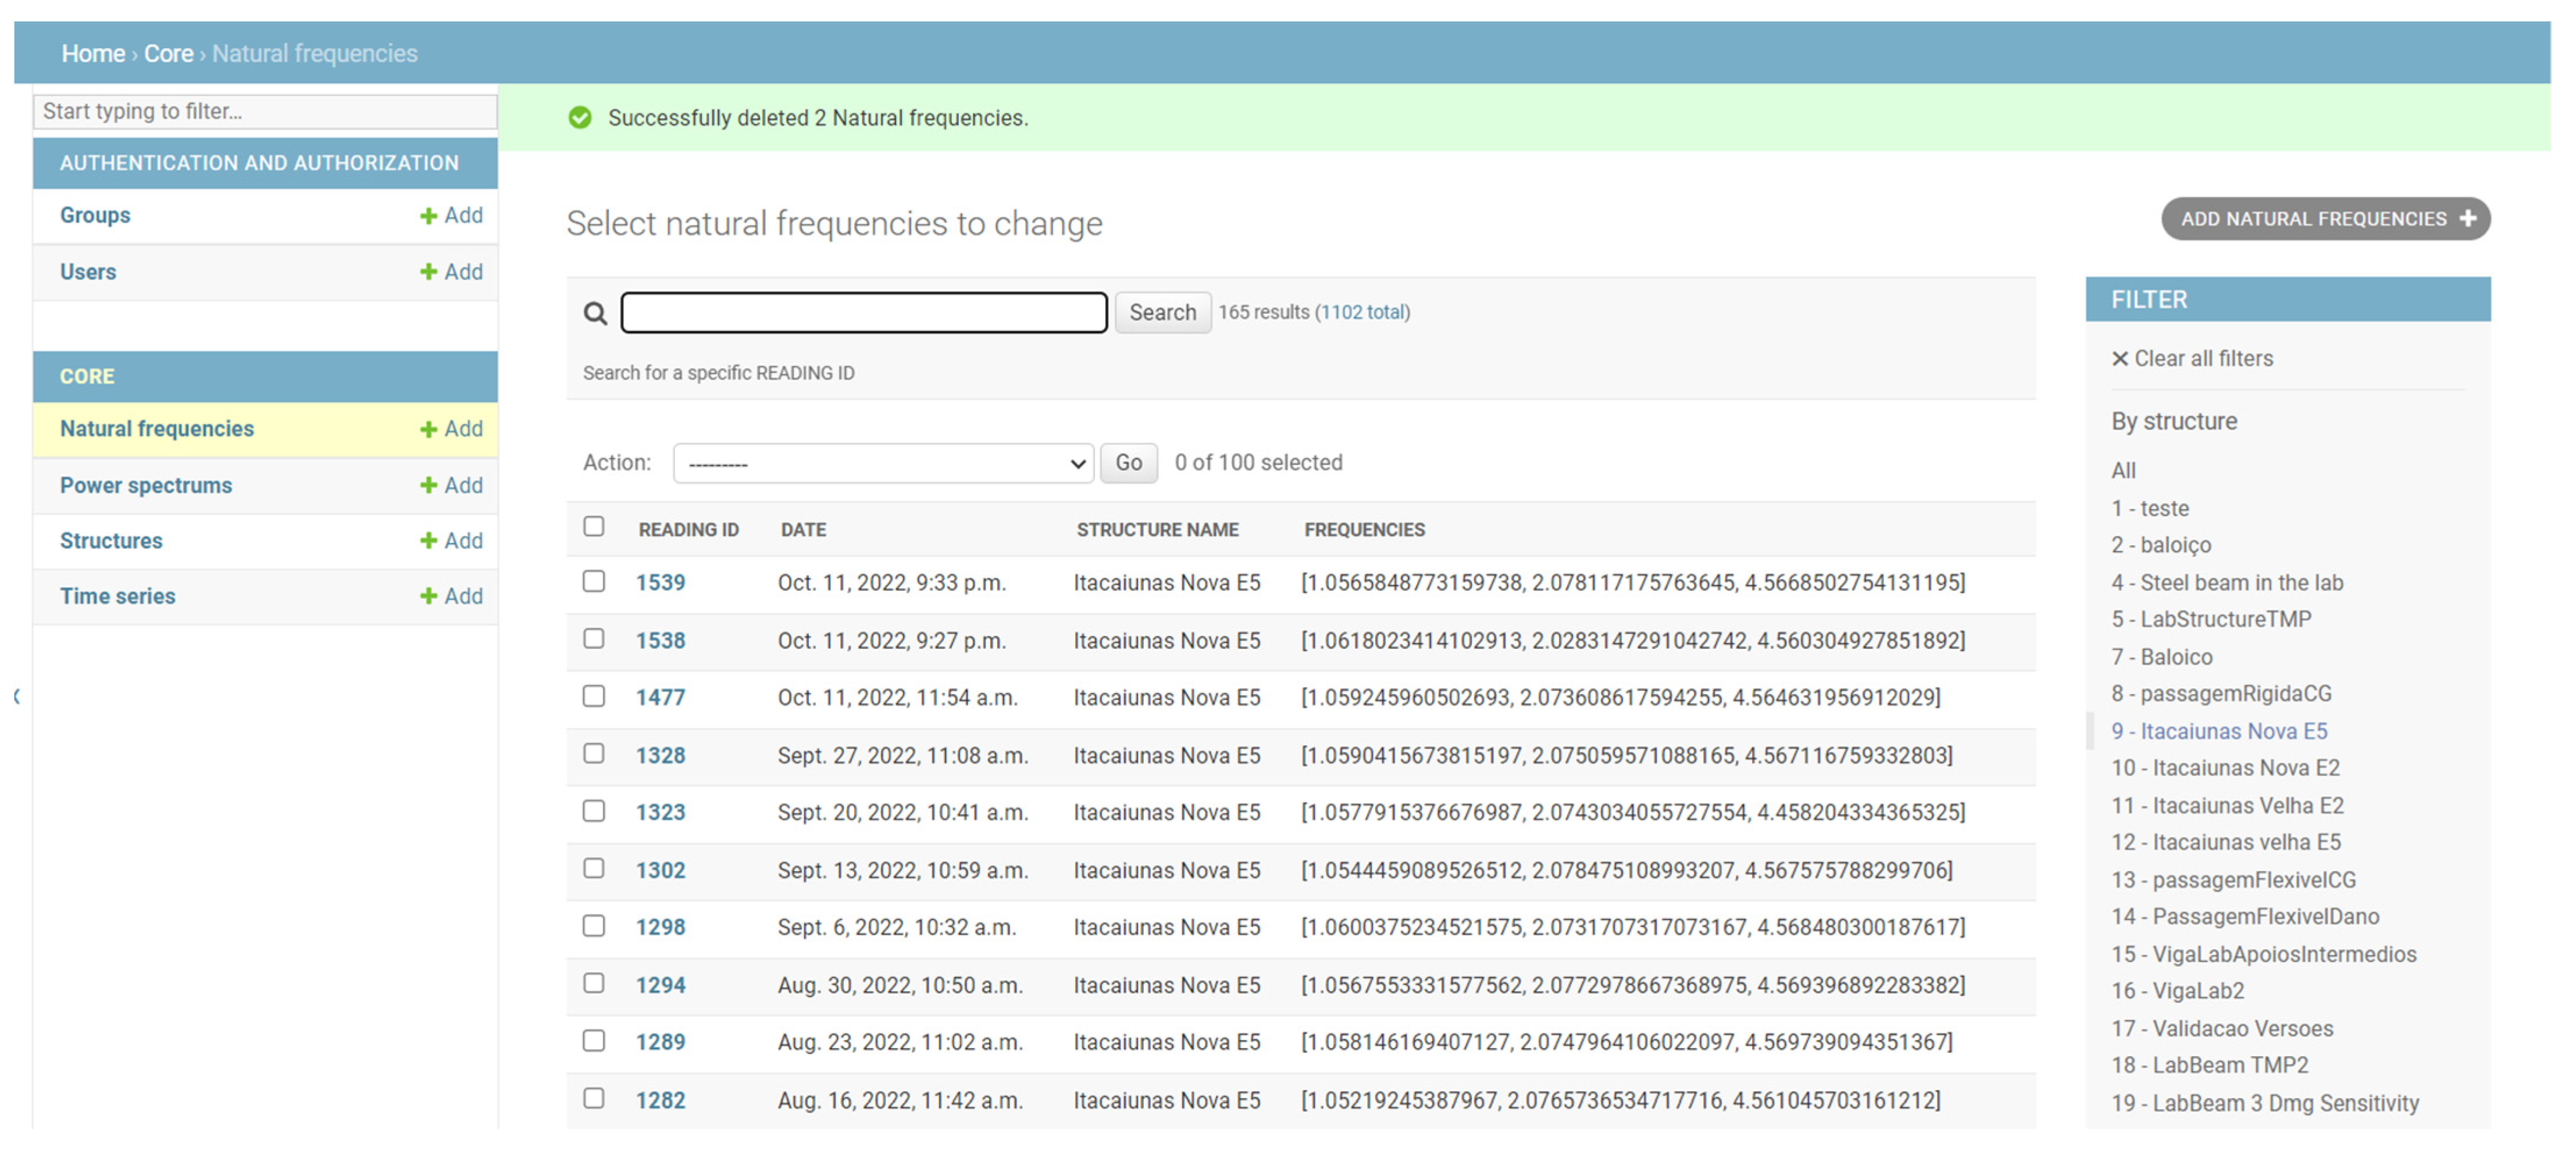Image resolution: width=2576 pixels, height=1155 pixels.
Task: Sort table by DATE column header
Action: click(x=803, y=530)
